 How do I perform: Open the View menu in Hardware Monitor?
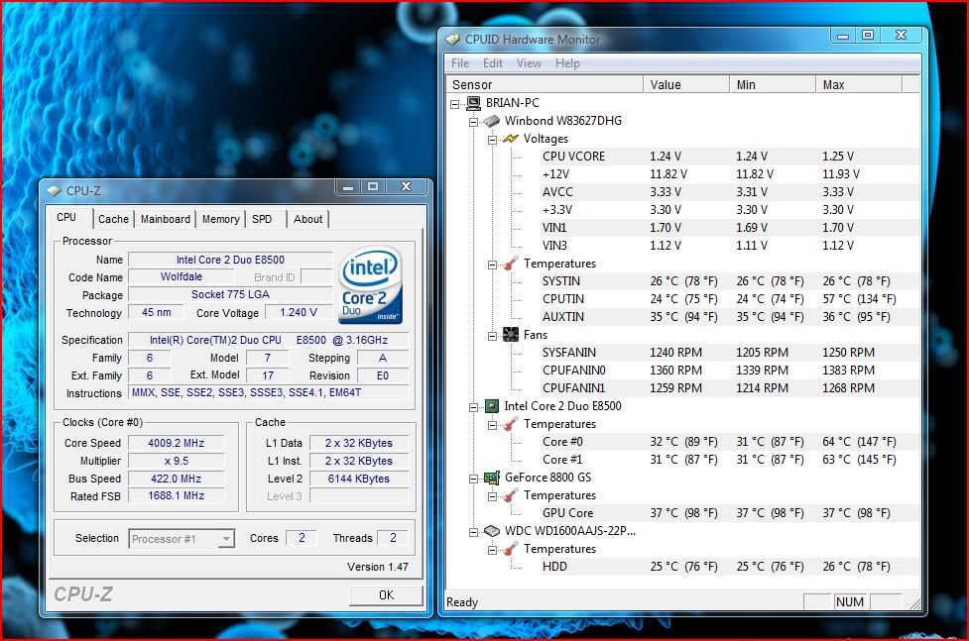[529, 63]
